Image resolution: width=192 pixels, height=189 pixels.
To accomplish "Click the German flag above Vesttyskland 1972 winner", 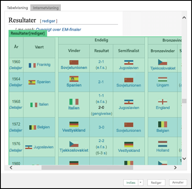I will click(74, 124).
